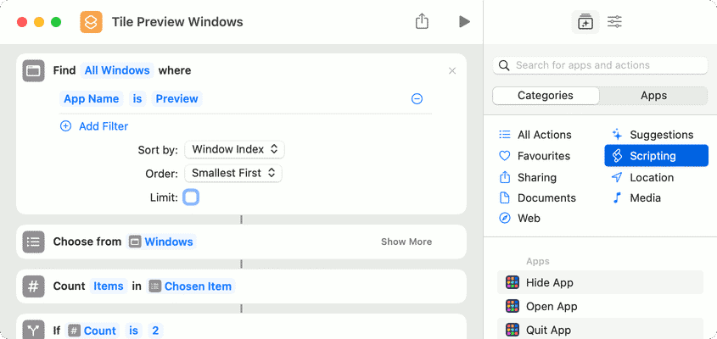Edit the number 2 in If action

tap(155, 331)
